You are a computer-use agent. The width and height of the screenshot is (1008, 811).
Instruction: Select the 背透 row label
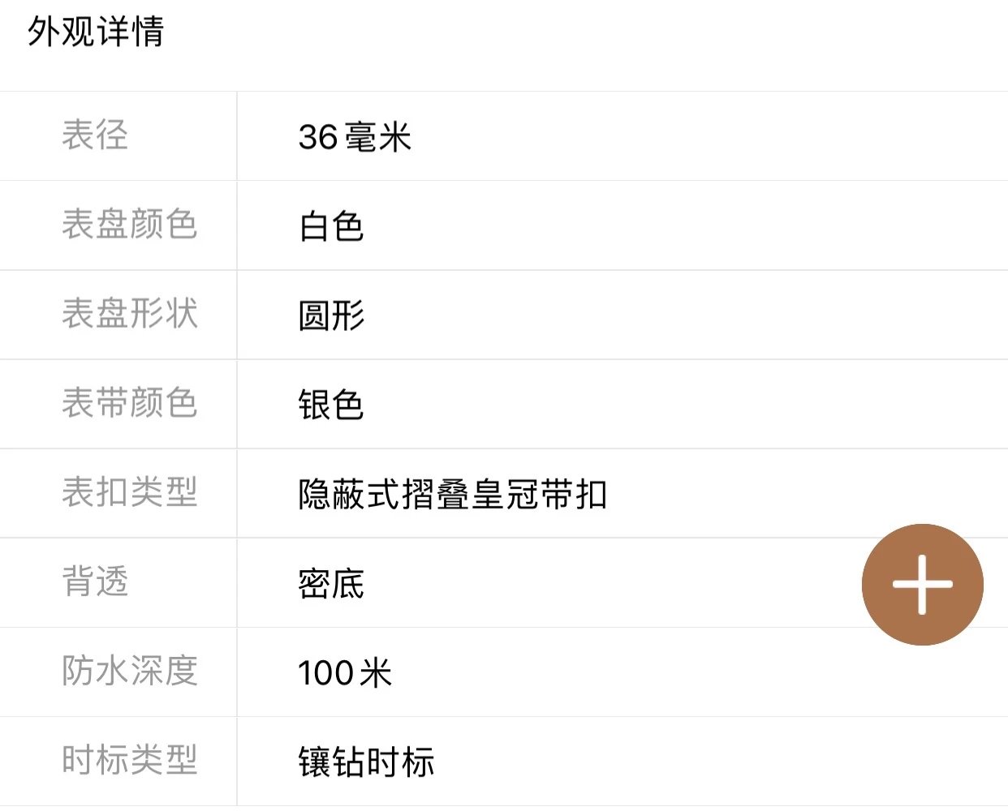[95, 581]
